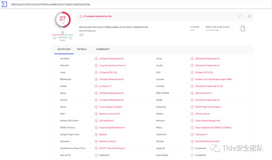This screenshot has height=160, width=272.
Task: Click the alert icon for Symantec's Hacktool.Cactorch
Action: tap(96, 141)
